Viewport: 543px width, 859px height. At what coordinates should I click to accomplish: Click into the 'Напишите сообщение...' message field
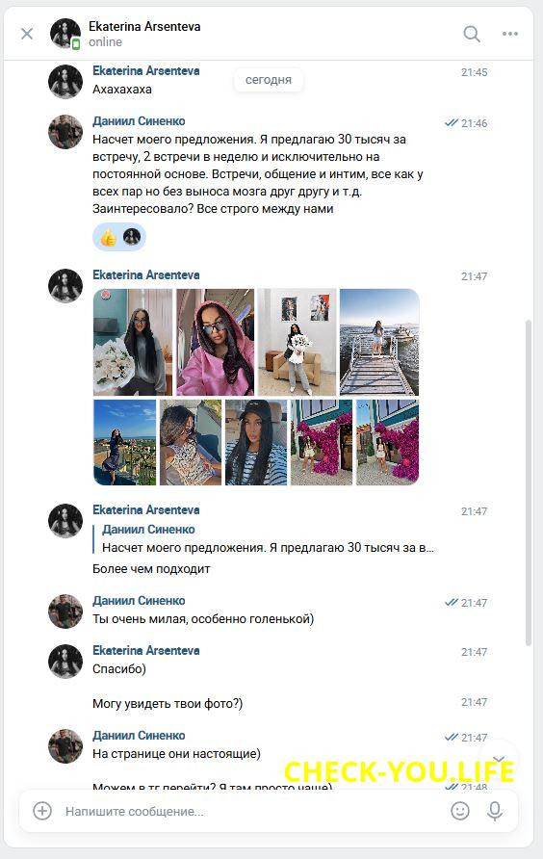point(252,812)
